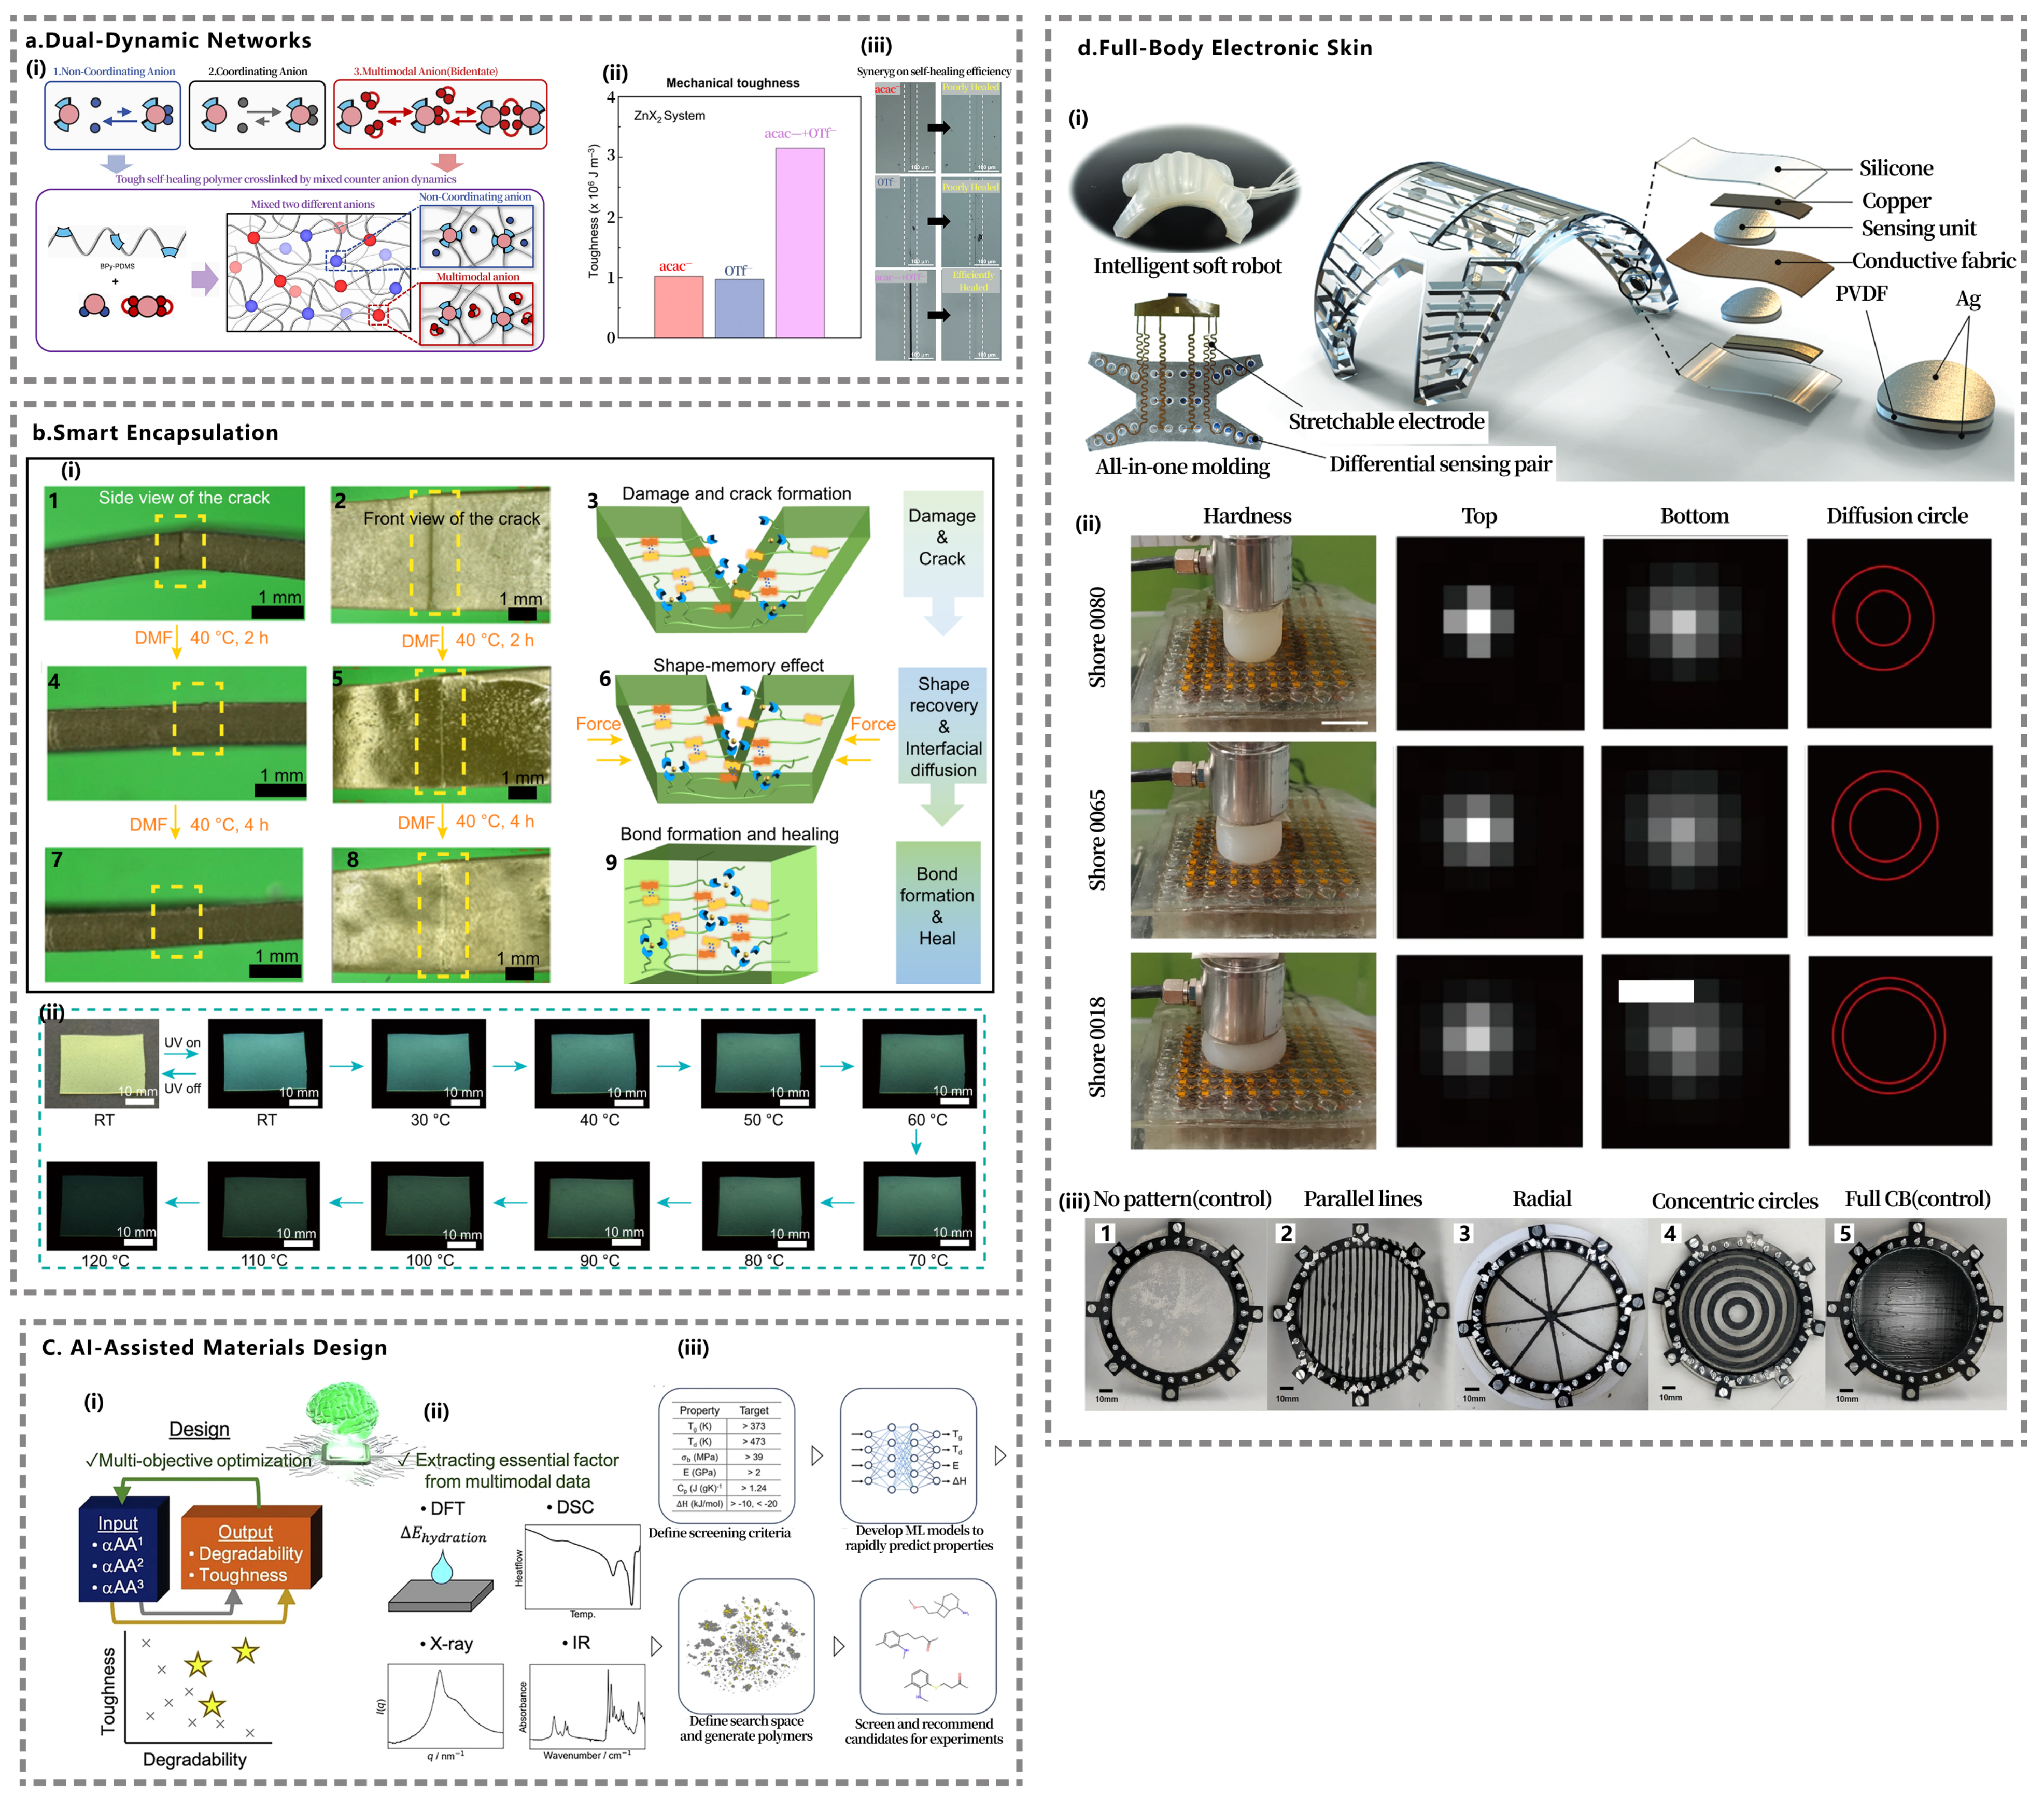Select the 'd.Full-Body Electronic Skin' heading
2044x1795 pixels.
[1225, 47]
